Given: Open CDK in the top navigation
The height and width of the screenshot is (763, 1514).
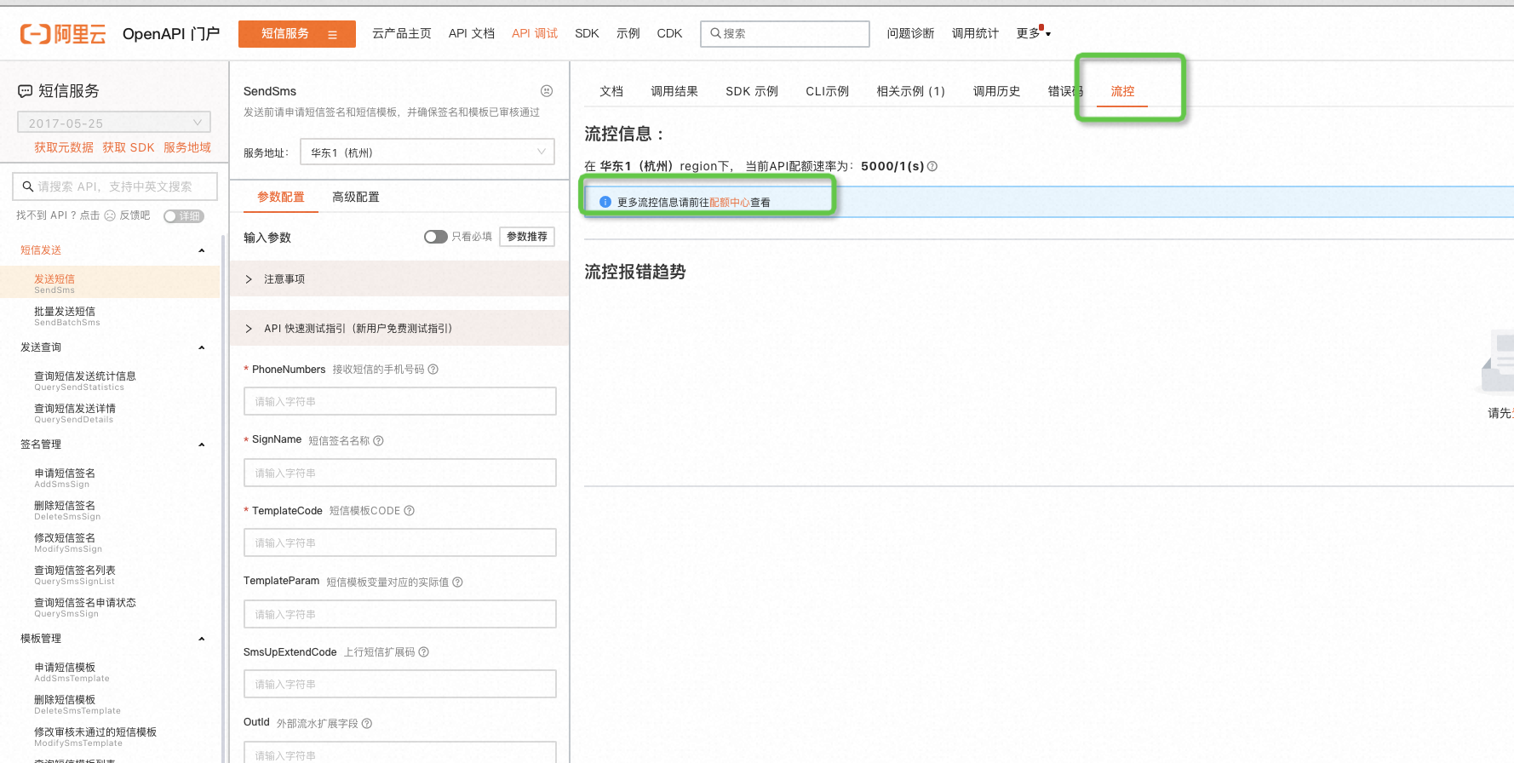Looking at the screenshot, I should pos(669,33).
